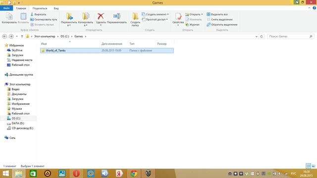This screenshot has width=317, height=178.
Task: Open the Копировать в dropdown
Action: coord(86,19)
